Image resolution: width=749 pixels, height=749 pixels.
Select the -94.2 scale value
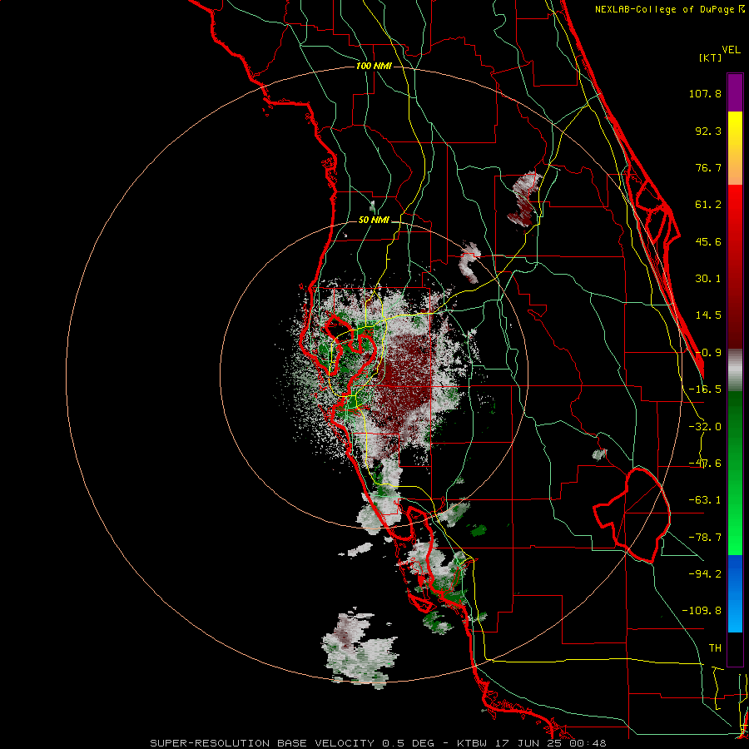pos(705,573)
